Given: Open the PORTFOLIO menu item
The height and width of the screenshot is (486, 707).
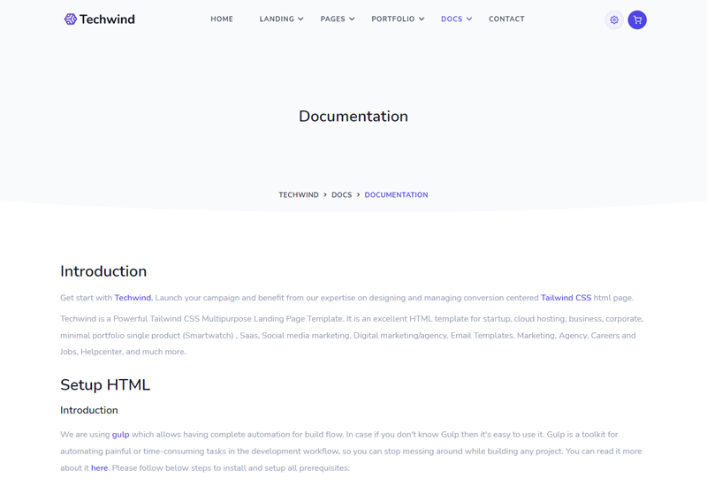Looking at the screenshot, I should pyautogui.click(x=393, y=19).
